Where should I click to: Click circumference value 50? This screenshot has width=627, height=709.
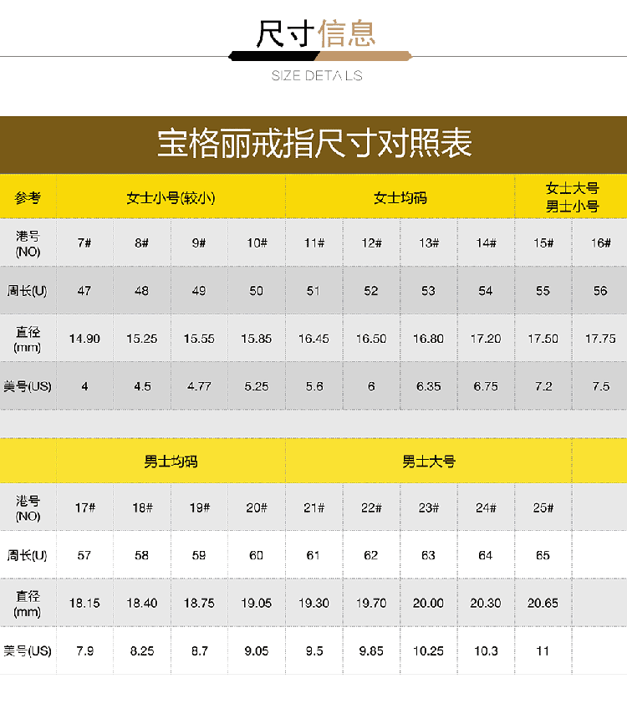[x=257, y=291]
